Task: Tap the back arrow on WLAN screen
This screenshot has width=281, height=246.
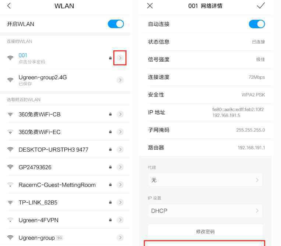Action: (9, 6)
